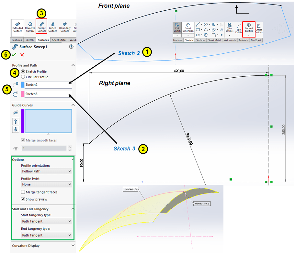Cancel the sweep with red X

point(22,55)
